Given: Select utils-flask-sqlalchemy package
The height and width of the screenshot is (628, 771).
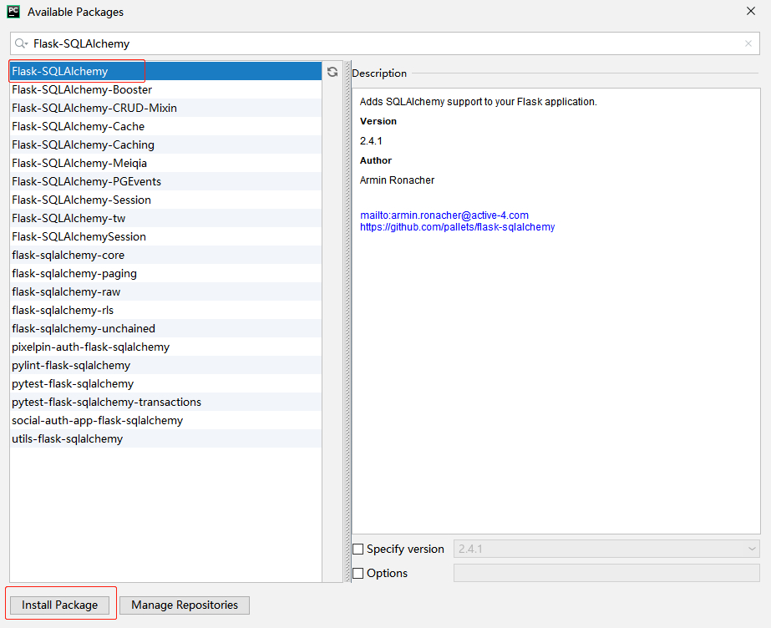Looking at the screenshot, I should coord(165,438).
